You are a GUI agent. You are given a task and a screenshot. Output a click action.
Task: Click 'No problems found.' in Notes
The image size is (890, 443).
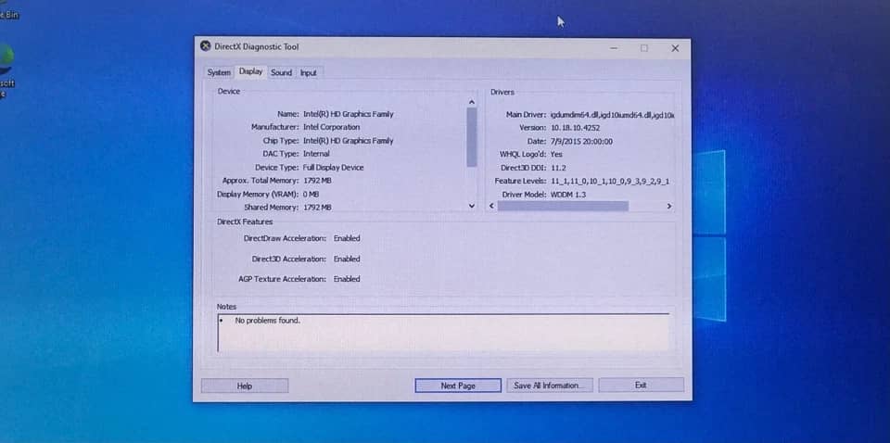(x=267, y=321)
